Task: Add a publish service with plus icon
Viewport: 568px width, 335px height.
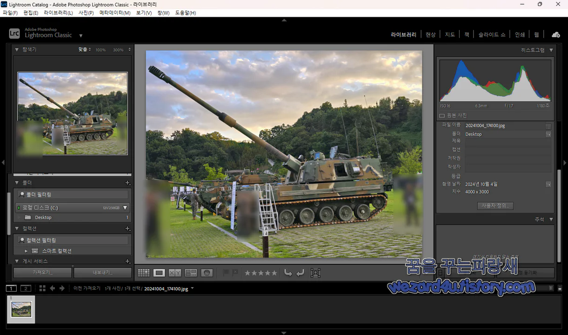Action: [x=127, y=261]
